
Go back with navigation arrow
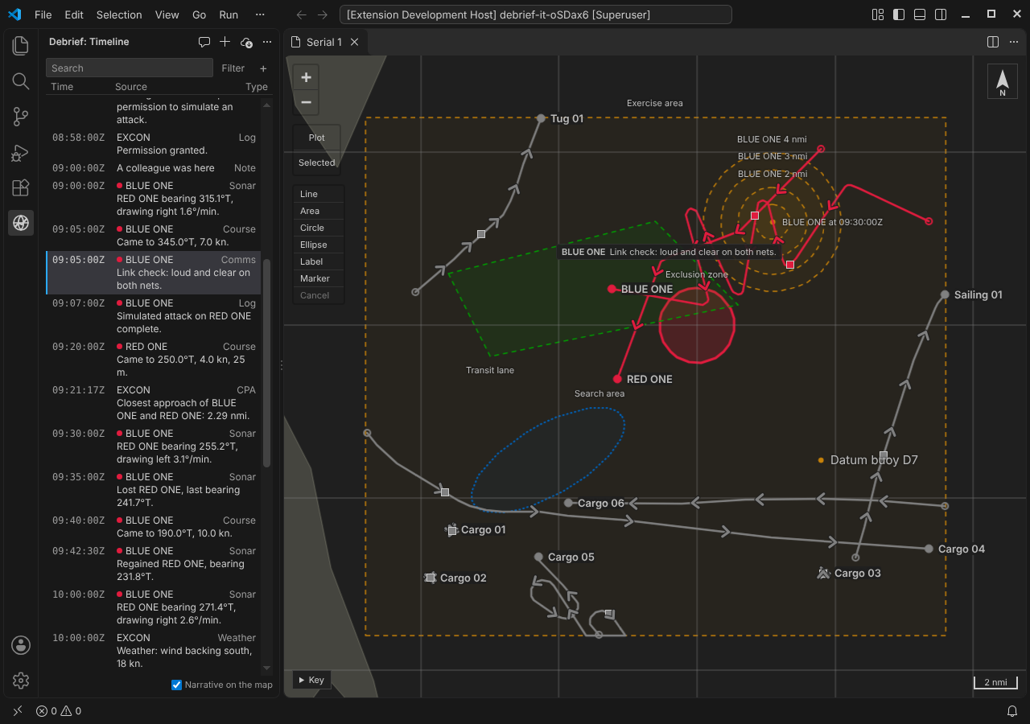click(x=301, y=14)
